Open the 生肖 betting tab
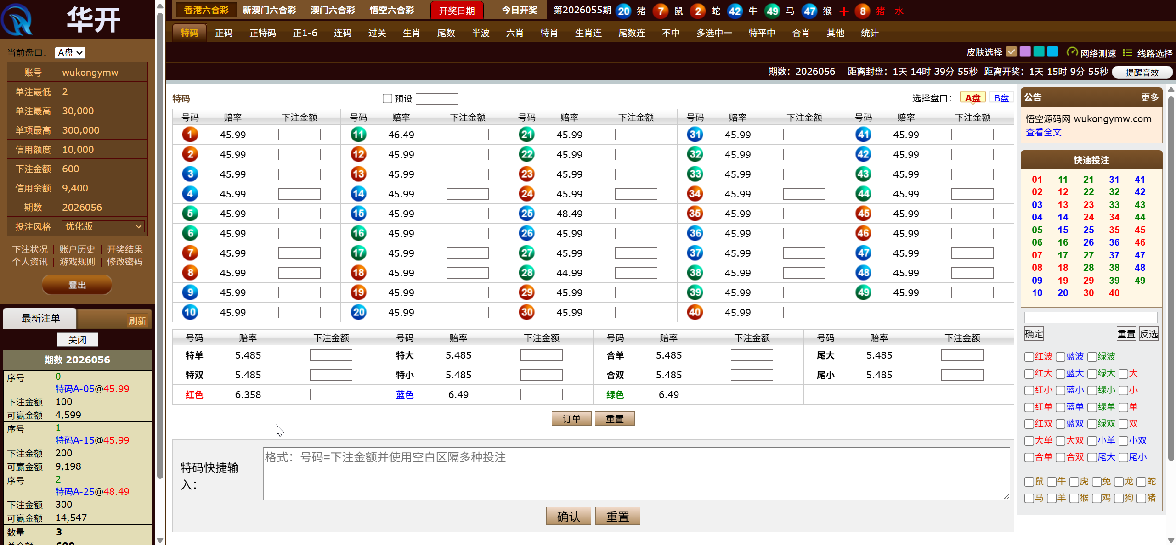The width and height of the screenshot is (1176, 545). (x=411, y=33)
